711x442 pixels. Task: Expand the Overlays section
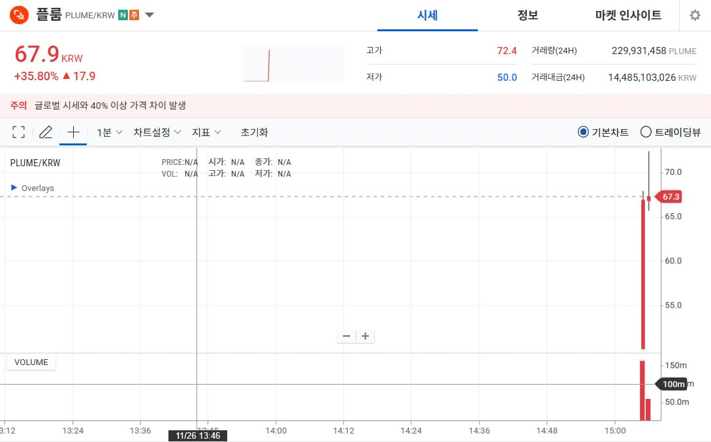coord(33,188)
